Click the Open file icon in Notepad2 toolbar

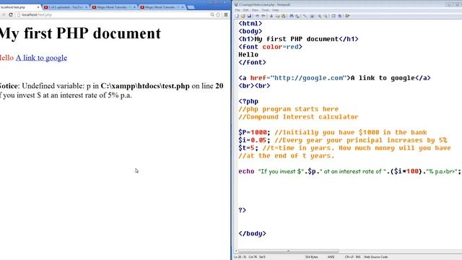coord(243,16)
